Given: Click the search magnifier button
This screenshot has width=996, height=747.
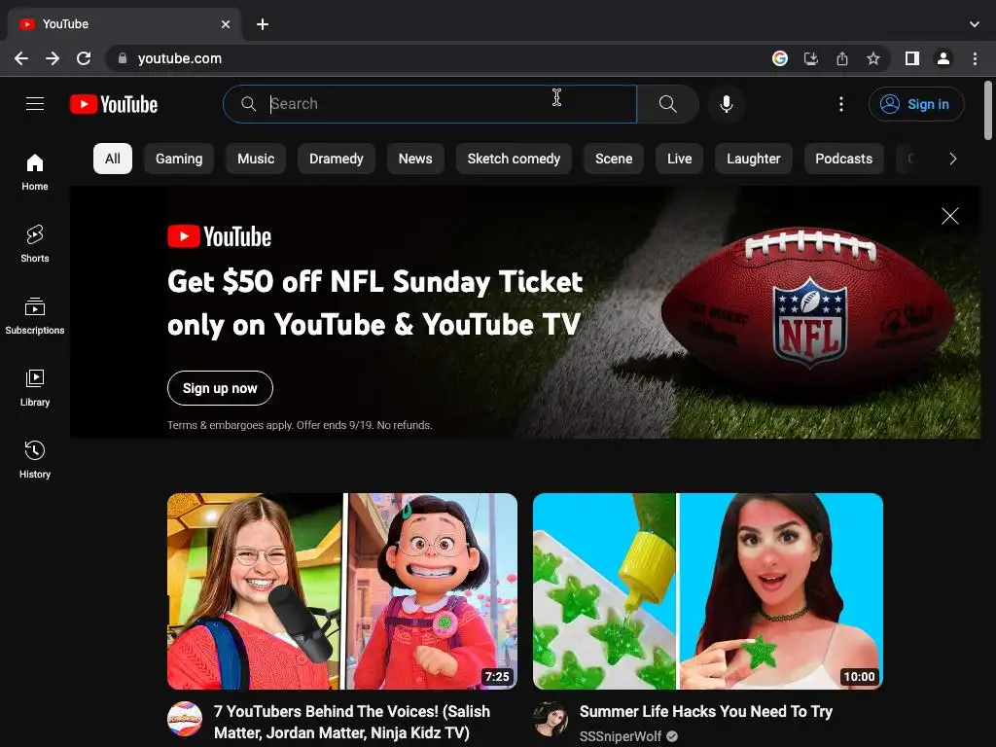Looking at the screenshot, I should pyautogui.click(x=667, y=104).
